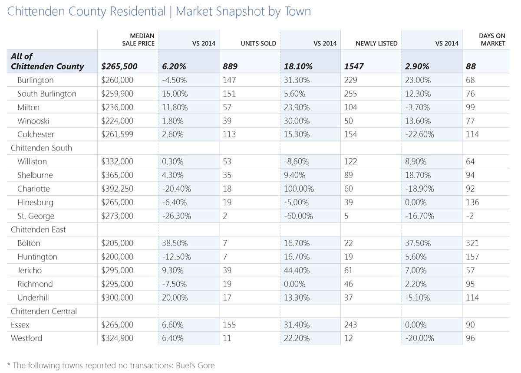Image resolution: width=521 pixels, height=373 pixels.
Task: Click Shelburne's median price '$365,000'
Action: [117, 175]
